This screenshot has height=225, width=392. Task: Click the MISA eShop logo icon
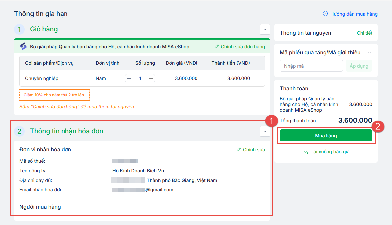pyautogui.click(x=23, y=47)
